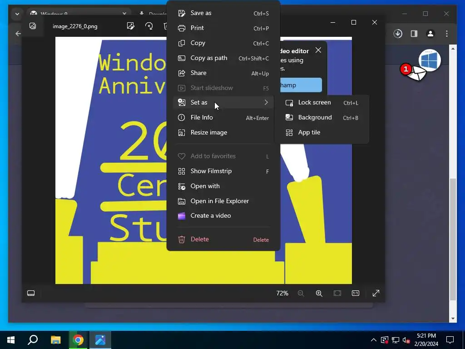Click the blue Clipchamp button in tip
Image resolution: width=465 pixels, height=349 pixels.
(x=301, y=85)
